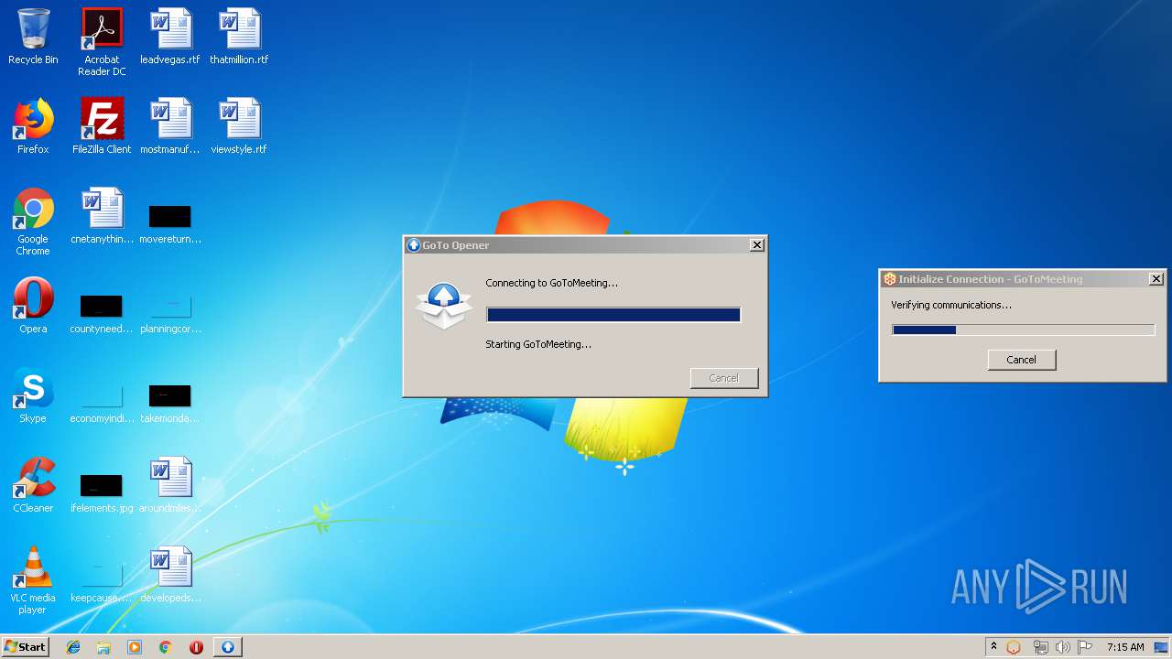
Task: Select the planningcor... file icon
Action: (x=170, y=313)
